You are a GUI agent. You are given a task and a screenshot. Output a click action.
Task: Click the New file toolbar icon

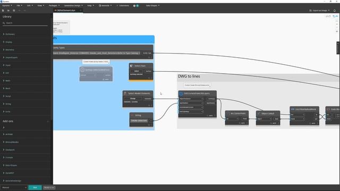(x=3, y=11)
